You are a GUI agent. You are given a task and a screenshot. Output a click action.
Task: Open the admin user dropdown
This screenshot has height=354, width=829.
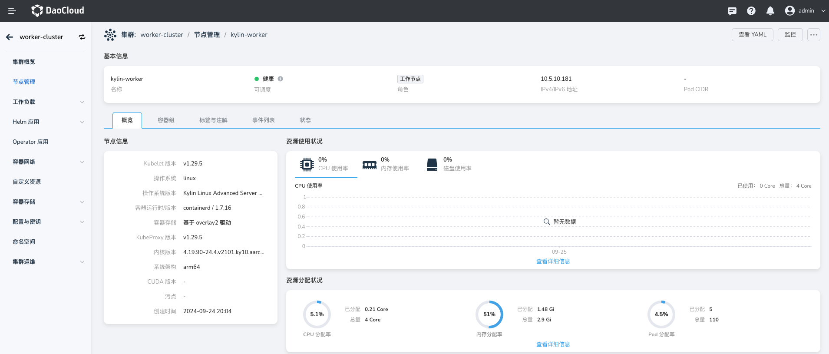click(x=806, y=11)
